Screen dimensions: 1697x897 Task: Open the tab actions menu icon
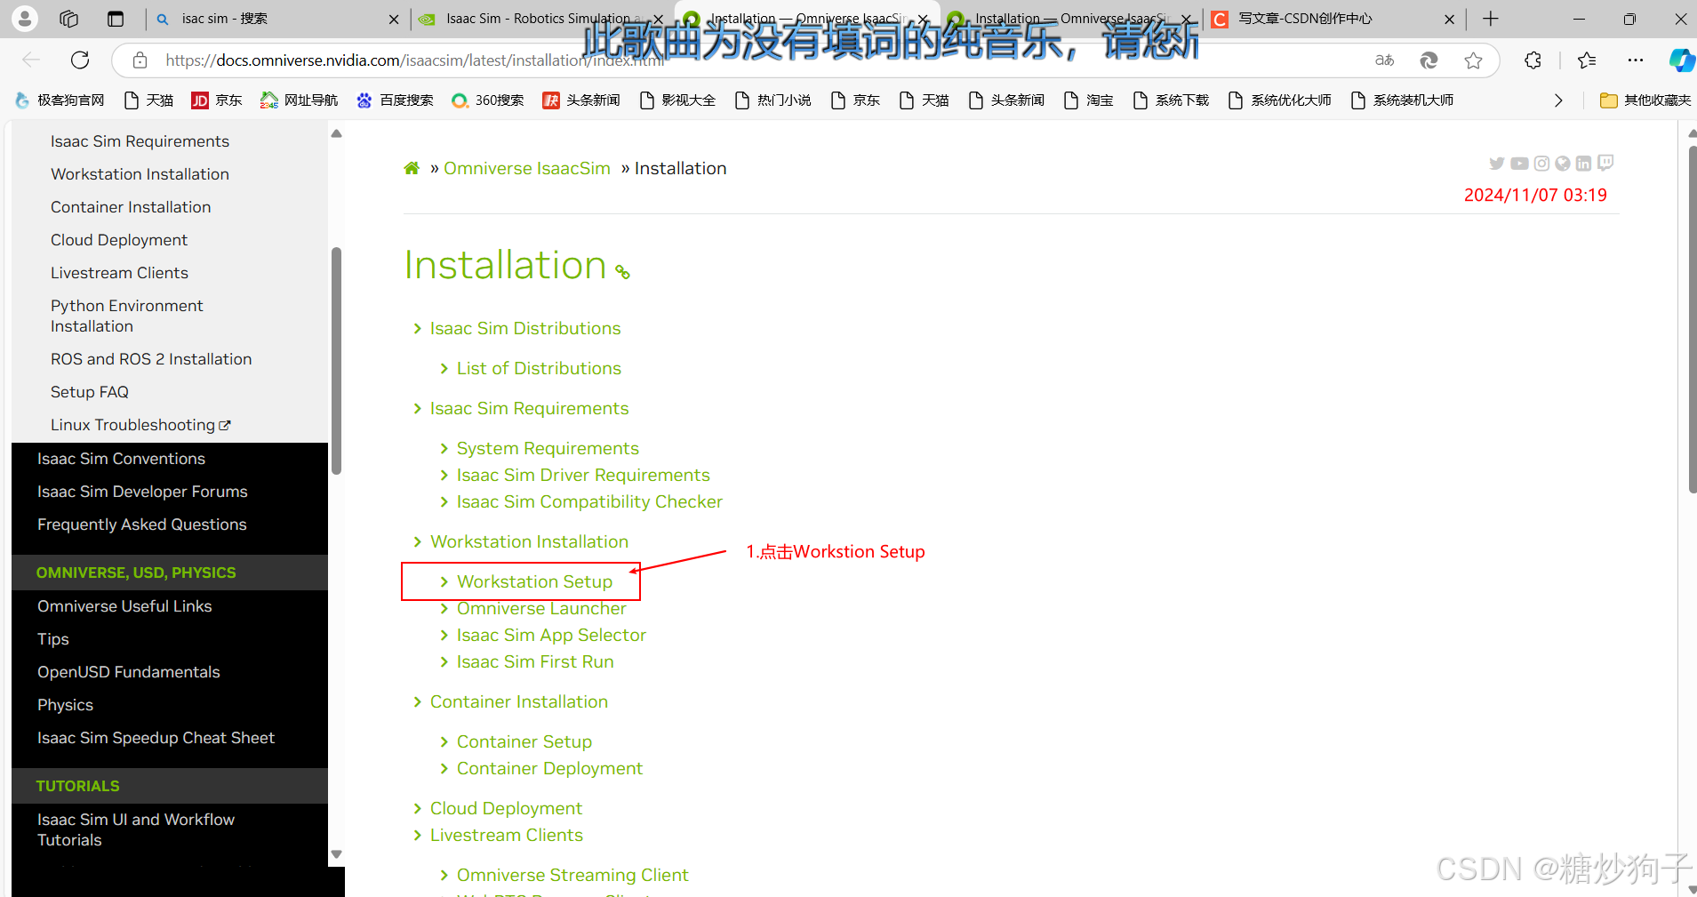click(116, 19)
